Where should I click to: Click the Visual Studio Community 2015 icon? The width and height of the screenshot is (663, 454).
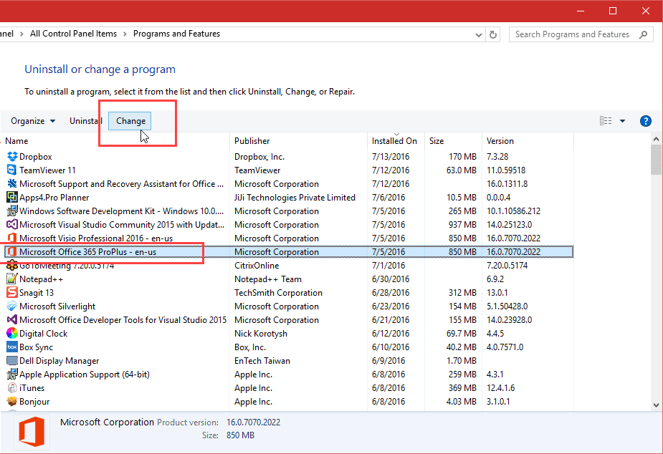coord(12,225)
